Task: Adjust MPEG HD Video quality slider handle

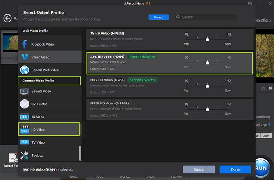Action: point(207,109)
